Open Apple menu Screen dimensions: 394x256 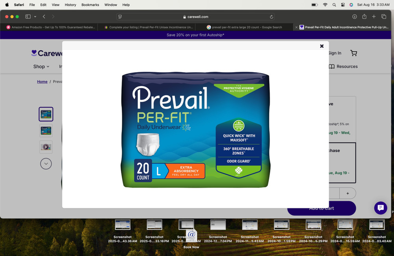point(7,4)
